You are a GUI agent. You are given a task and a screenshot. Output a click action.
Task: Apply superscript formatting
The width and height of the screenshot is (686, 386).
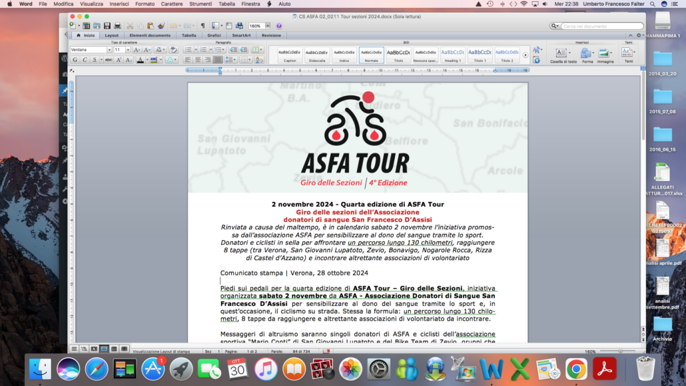click(119, 60)
